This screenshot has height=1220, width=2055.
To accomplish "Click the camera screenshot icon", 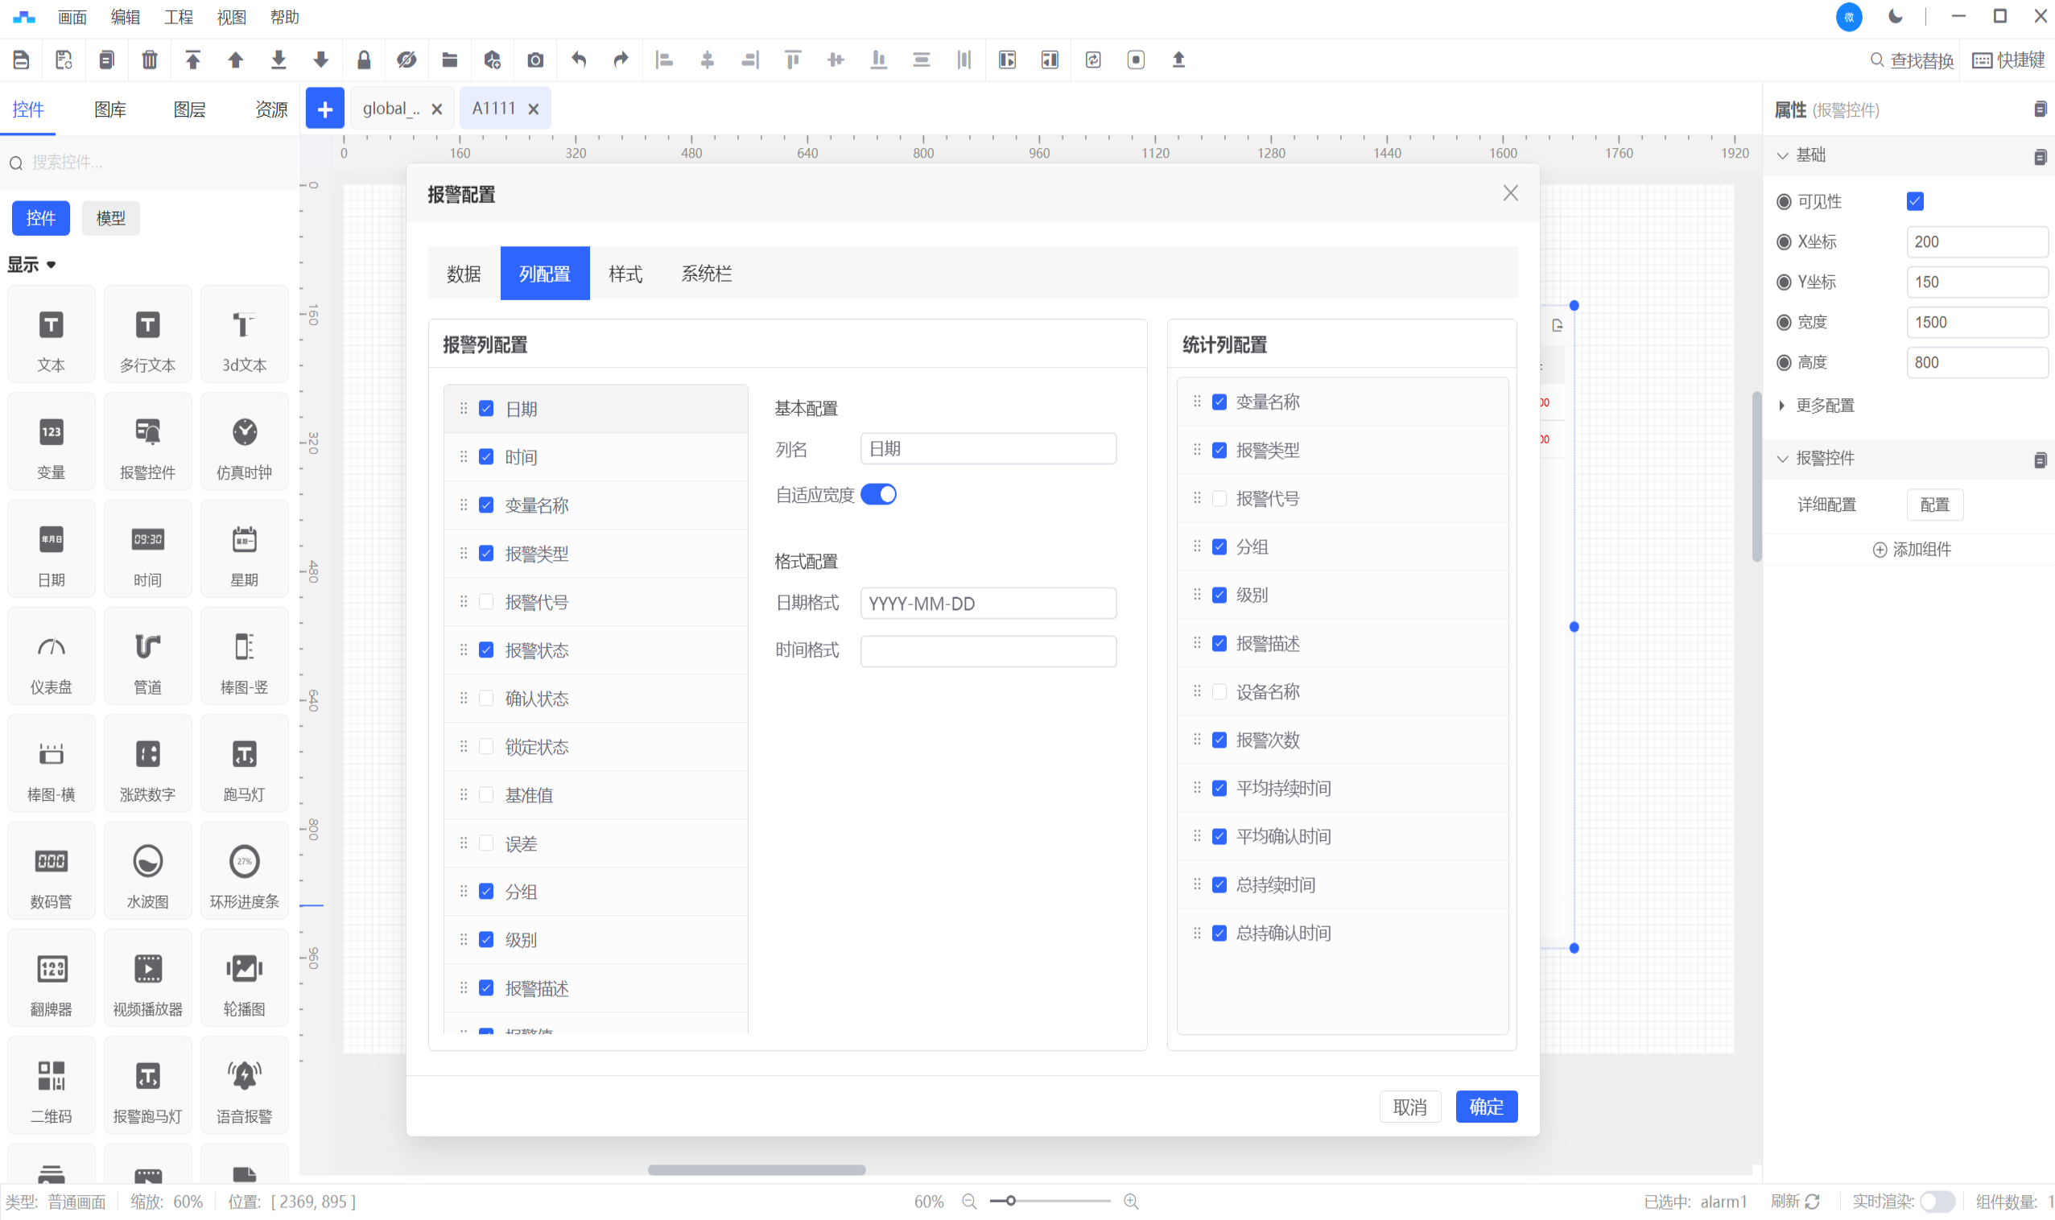I will tap(535, 60).
